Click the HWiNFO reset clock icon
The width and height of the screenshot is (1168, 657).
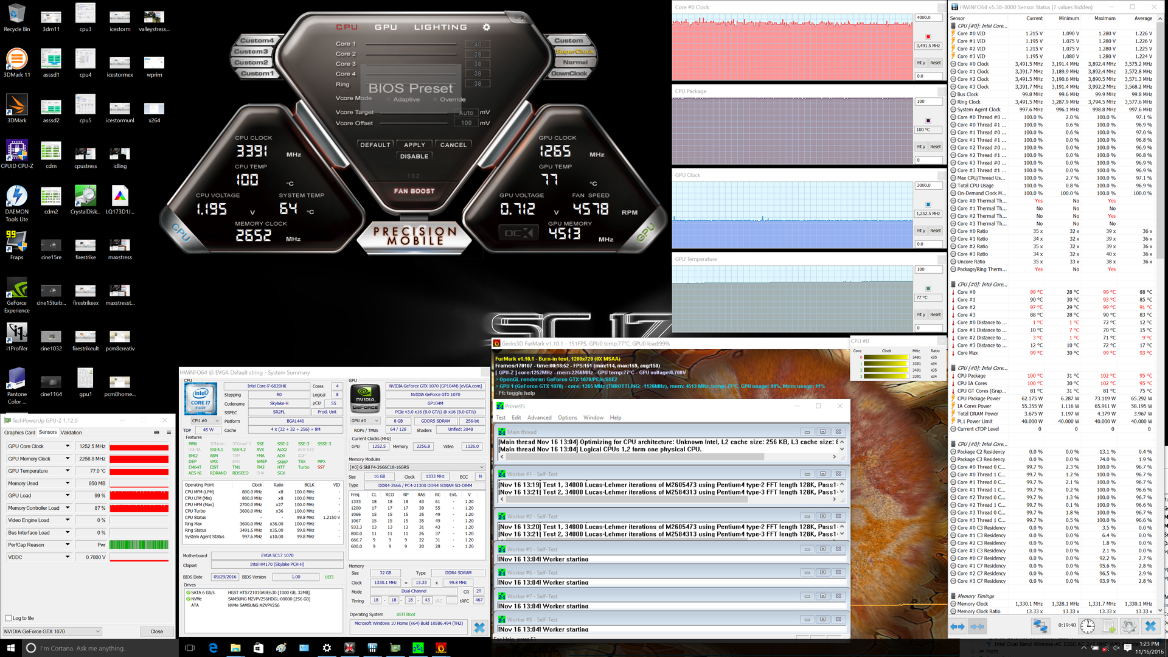tap(1088, 625)
